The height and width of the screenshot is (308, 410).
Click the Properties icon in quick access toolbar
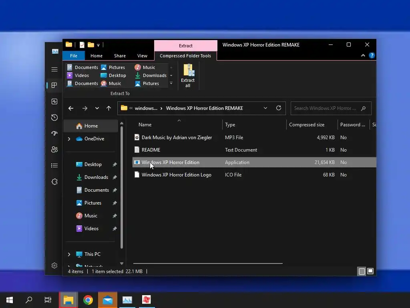point(82,45)
